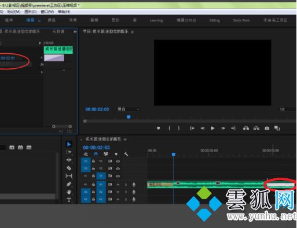Select the Selection arrow tool
Viewport: 297px width, 228px height.
click(69, 144)
